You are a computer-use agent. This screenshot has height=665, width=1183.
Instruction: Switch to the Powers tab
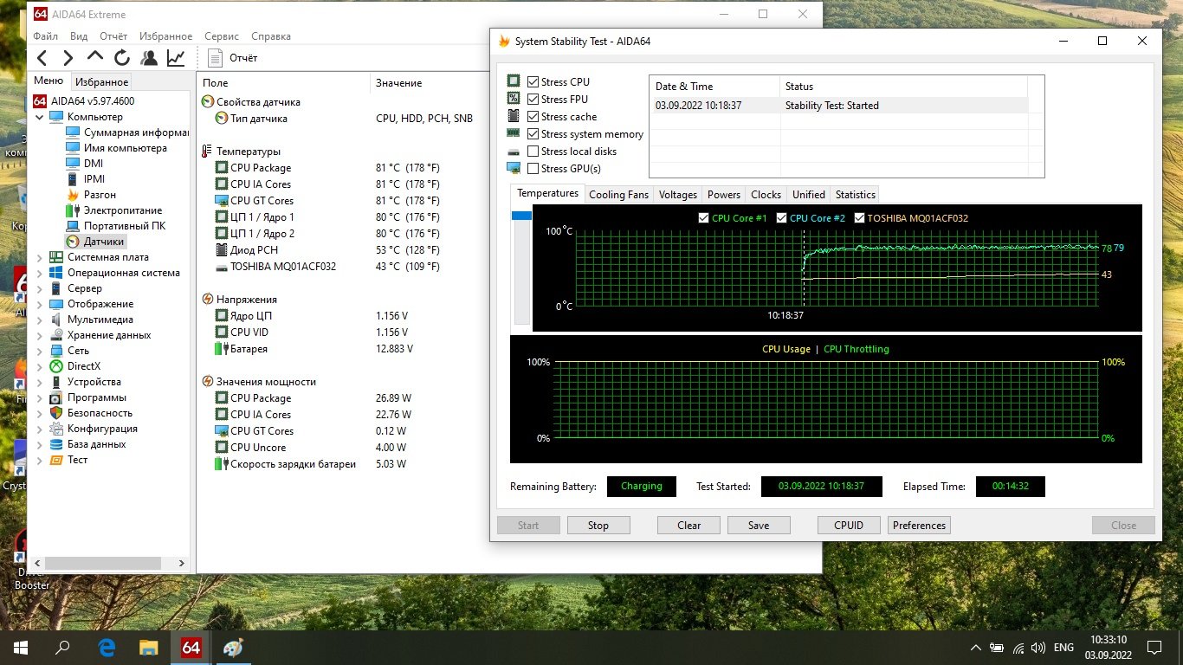723,195
